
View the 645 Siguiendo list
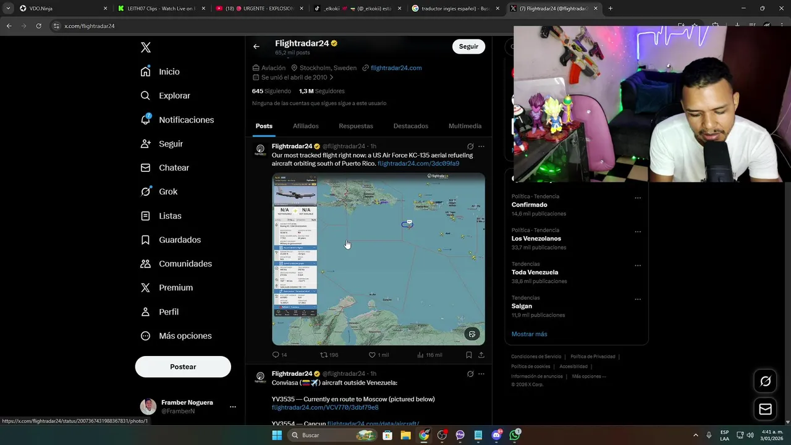272,91
